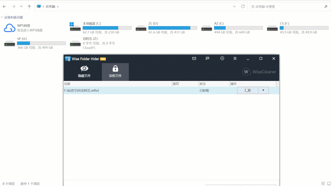Close the Wise Folder Hider window
This screenshot has width=331, height=186.
(x=274, y=59)
